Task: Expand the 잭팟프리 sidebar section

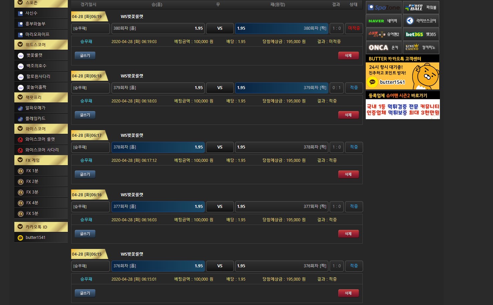Action: point(20,97)
